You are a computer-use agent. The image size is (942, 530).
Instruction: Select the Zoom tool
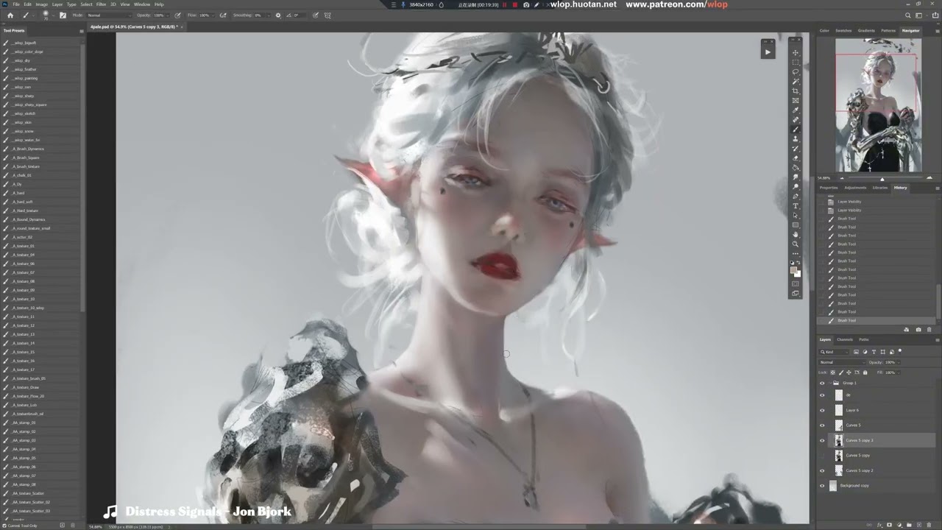click(x=796, y=244)
